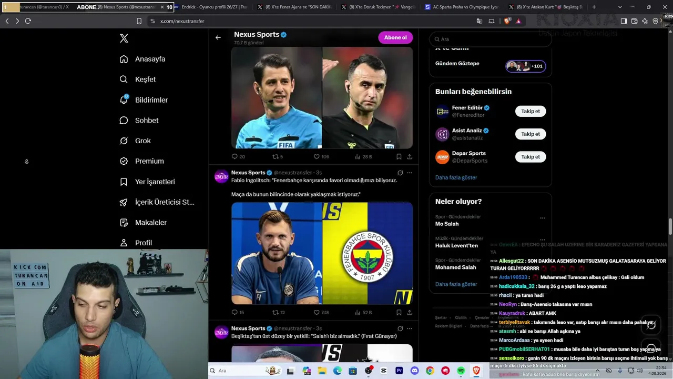Click the Abone ol subscribe button
Viewport: 673px width, 379px height.
395,37
